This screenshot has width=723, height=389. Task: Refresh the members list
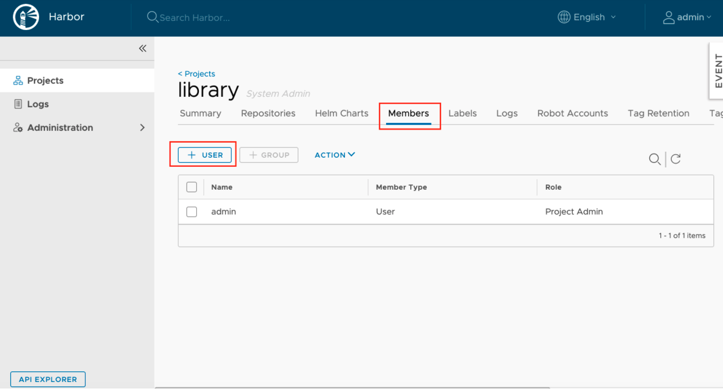(676, 159)
